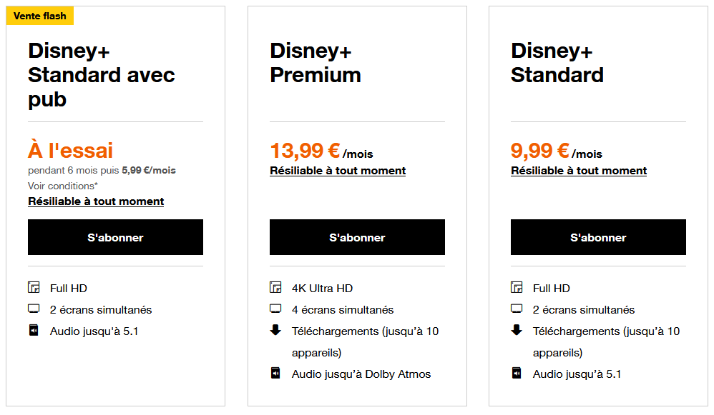The height and width of the screenshot is (415, 714).
Task: Click the download arrow icon in the Disney+ Standard plan
Action: [517, 330]
